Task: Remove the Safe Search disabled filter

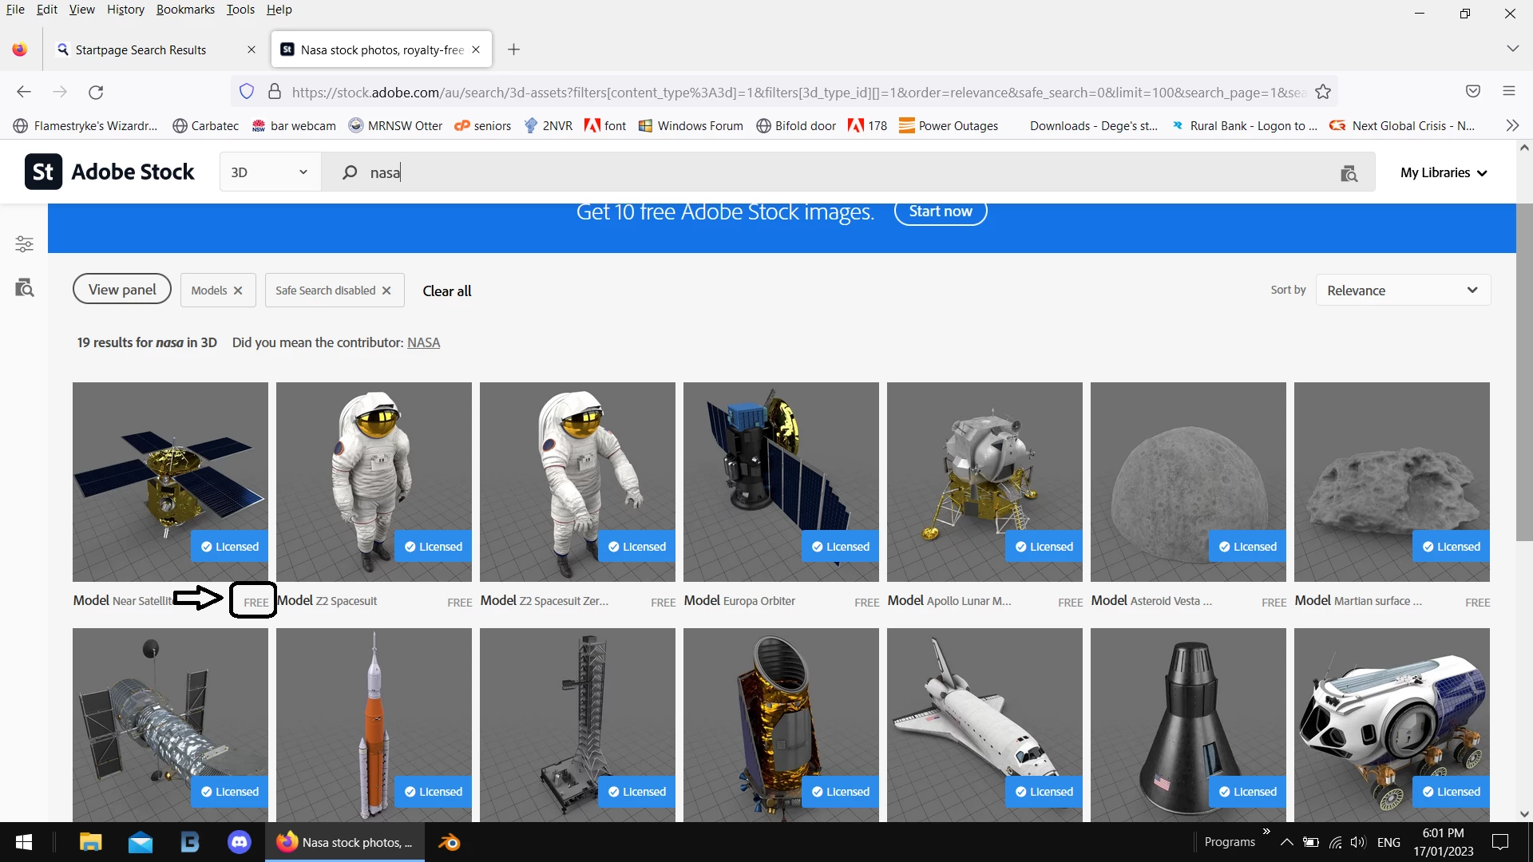Action: click(x=386, y=291)
